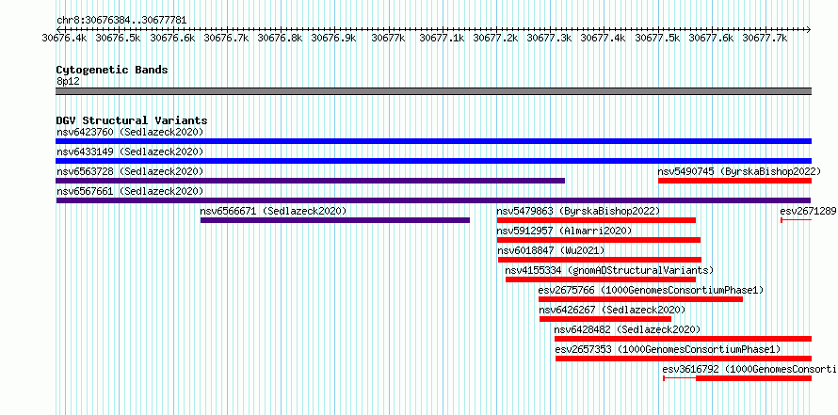Screen dimensions: 838x415
Task: Click ruler position 30677k
Action: [x=389, y=38]
